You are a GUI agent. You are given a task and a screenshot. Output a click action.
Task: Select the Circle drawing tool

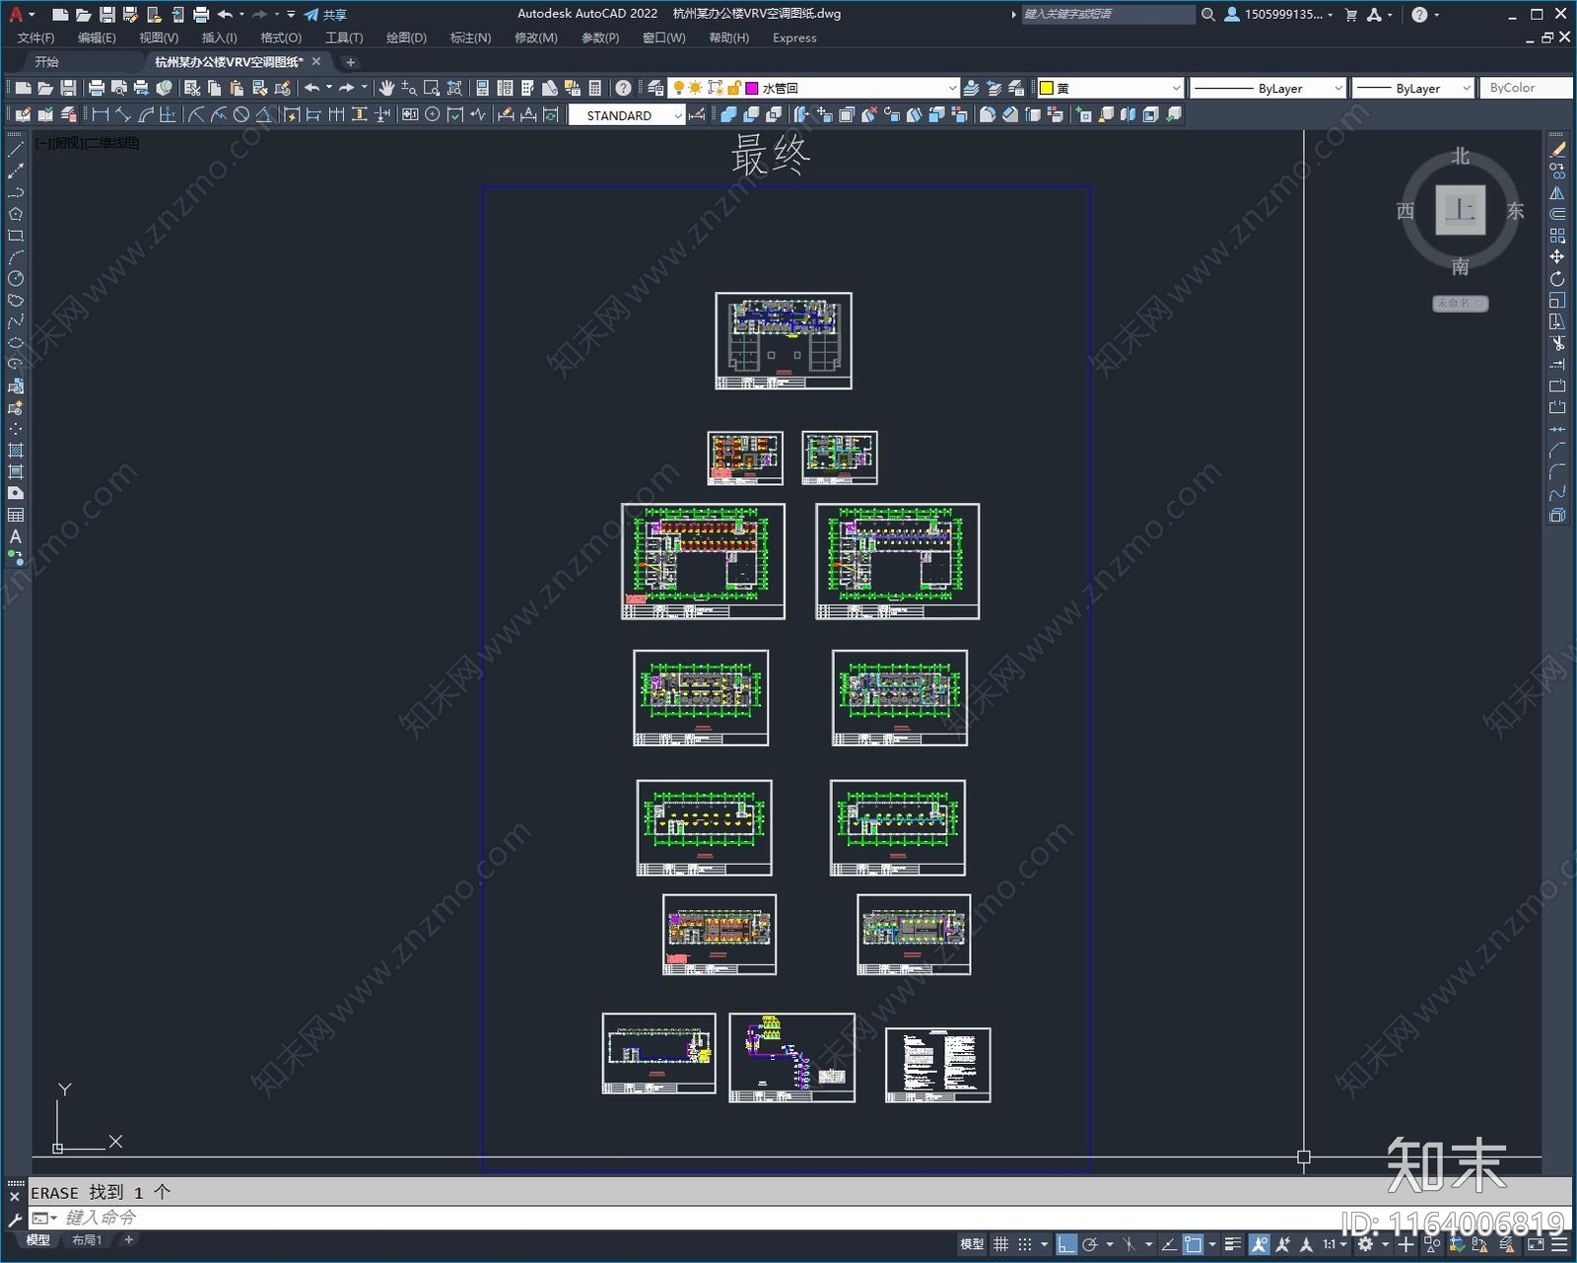(16, 279)
